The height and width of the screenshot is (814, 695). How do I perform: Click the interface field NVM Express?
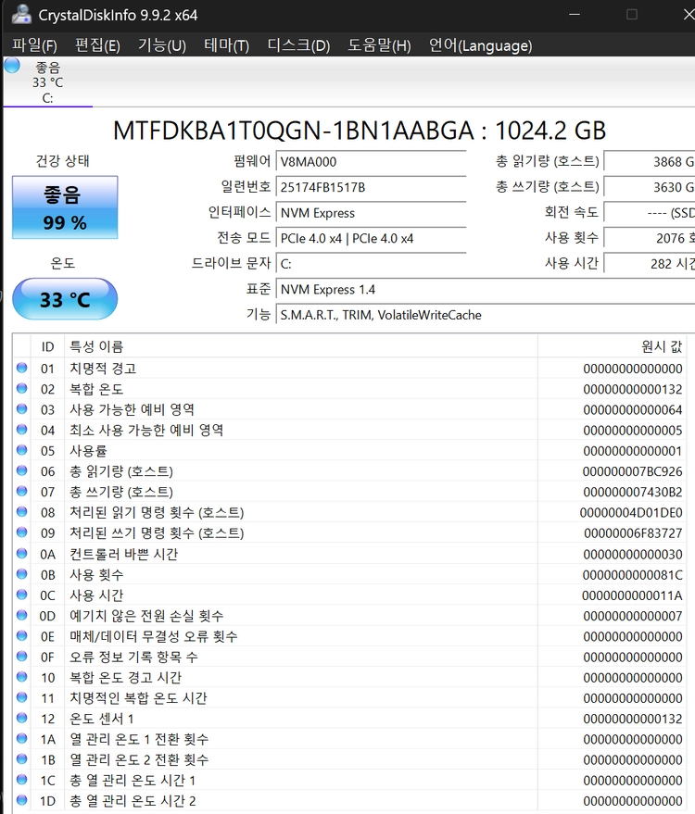(x=371, y=213)
